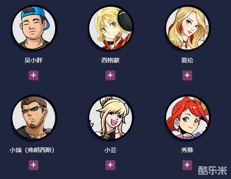Screen dimensions: 231x179
Task: Click the plus icon below 夏伦
Action: (x=187, y=75)
